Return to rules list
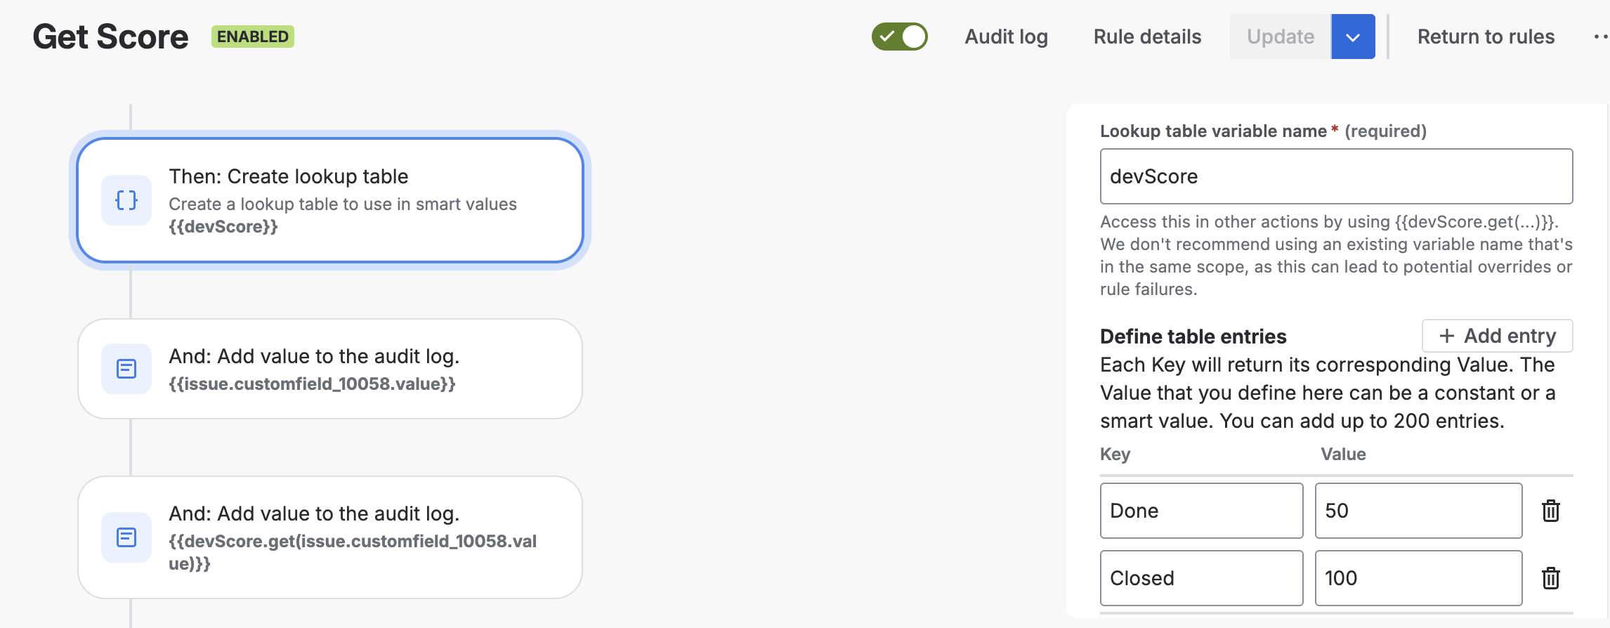The width and height of the screenshot is (1610, 628). [x=1486, y=37]
